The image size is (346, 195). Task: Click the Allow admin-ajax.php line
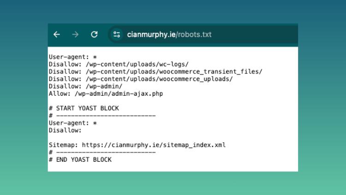click(106, 94)
